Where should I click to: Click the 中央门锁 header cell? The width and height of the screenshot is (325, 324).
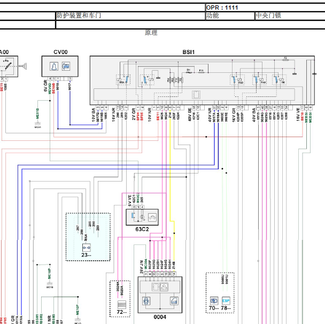tap(290, 16)
